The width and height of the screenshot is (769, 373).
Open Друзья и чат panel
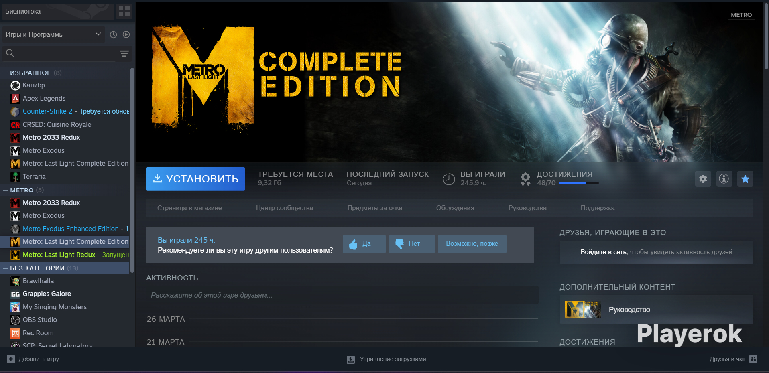[733, 359]
